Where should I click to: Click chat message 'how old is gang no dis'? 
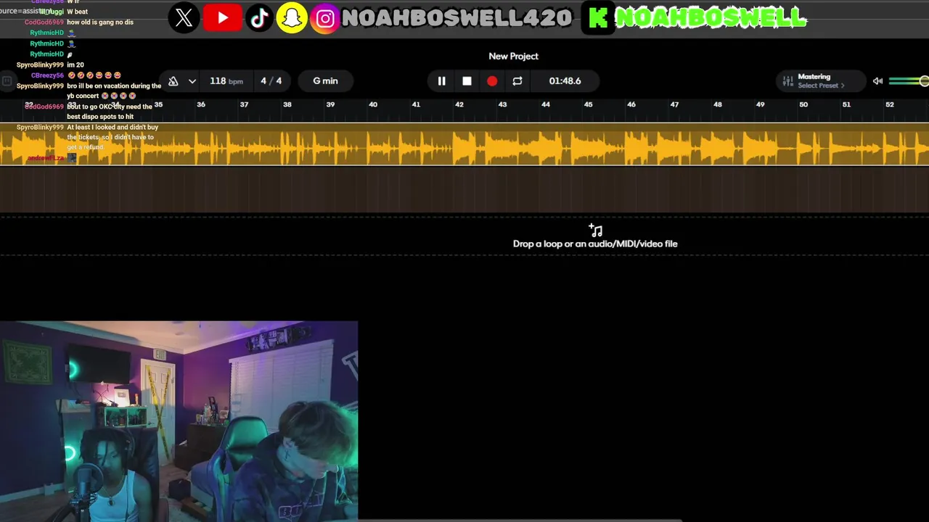pos(100,22)
